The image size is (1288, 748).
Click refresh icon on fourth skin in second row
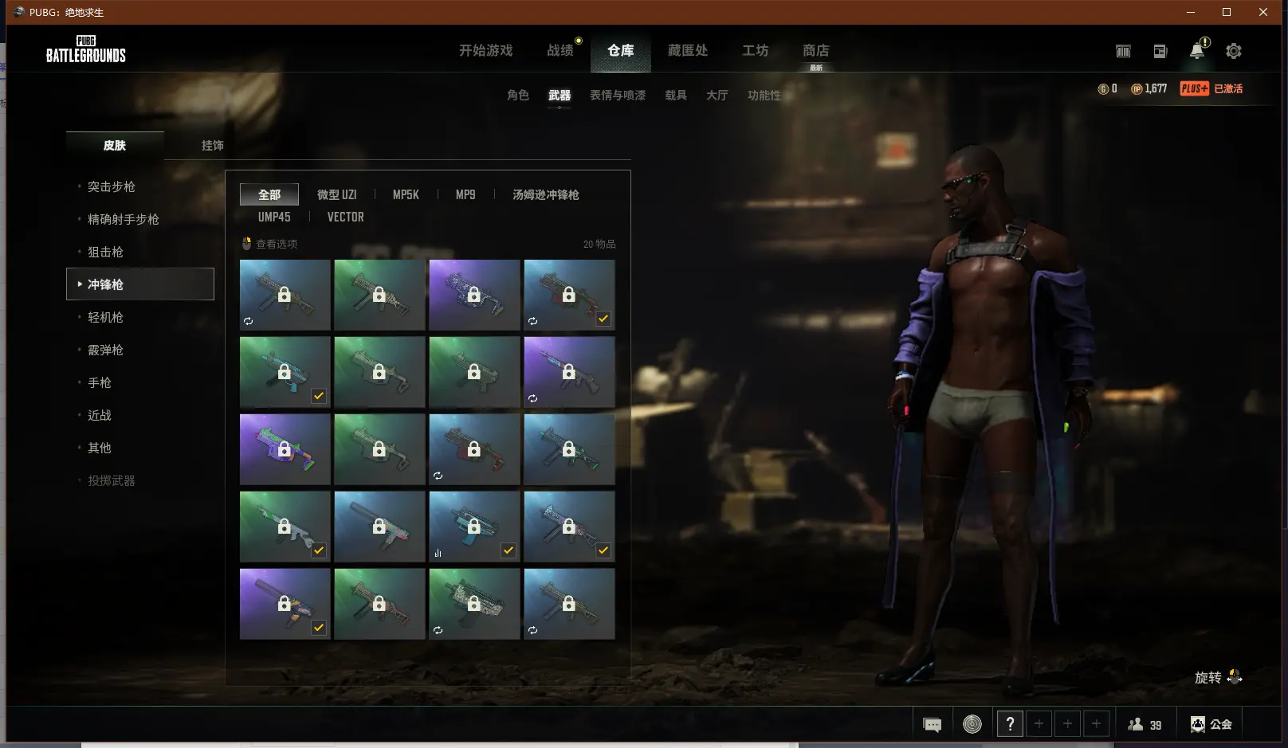532,398
